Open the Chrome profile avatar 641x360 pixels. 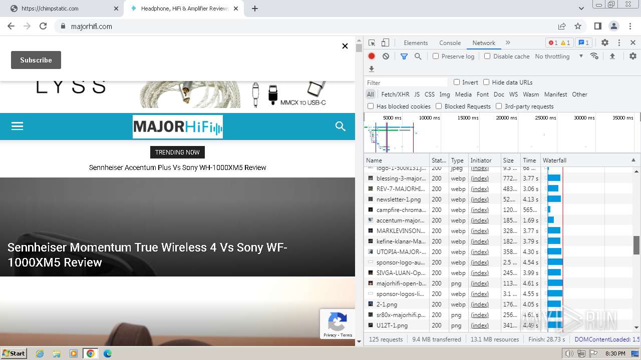(x=614, y=26)
